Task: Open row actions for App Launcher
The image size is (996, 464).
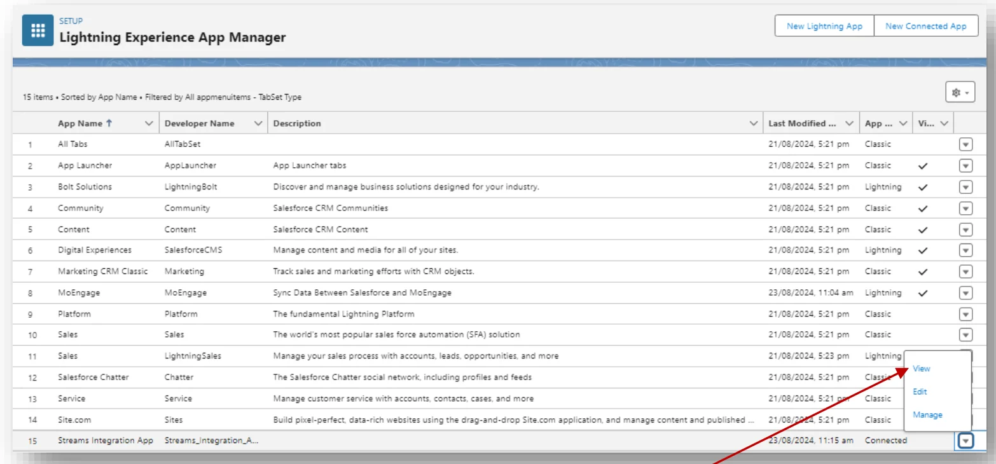Action: pyautogui.click(x=965, y=166)
